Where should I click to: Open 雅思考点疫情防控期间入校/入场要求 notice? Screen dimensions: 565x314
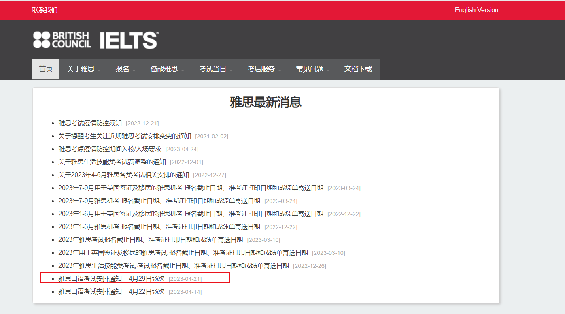pyautogui.click(x=110, y=149)
